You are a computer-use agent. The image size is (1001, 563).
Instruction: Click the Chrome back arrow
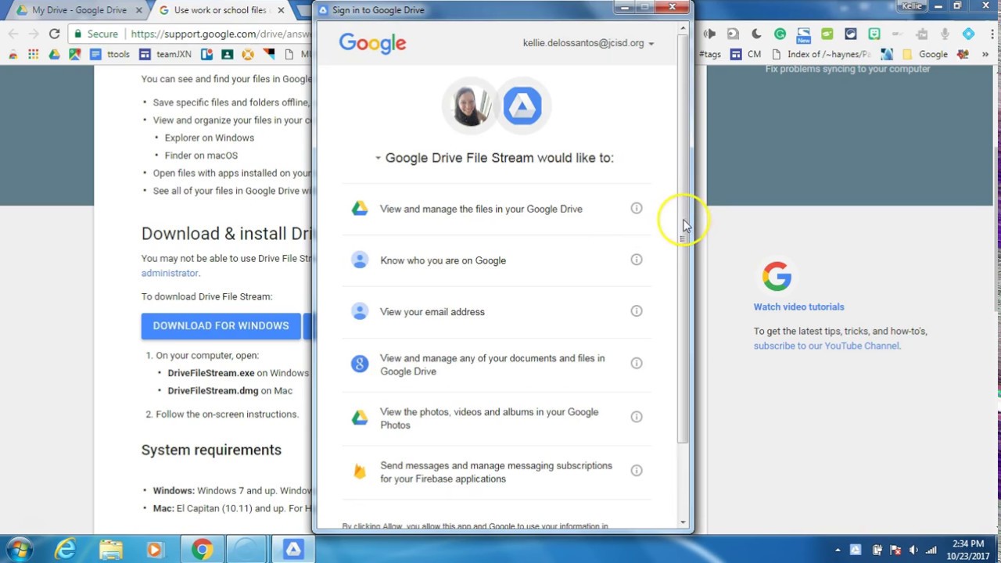pyautogui.click(x=13, y=34)
